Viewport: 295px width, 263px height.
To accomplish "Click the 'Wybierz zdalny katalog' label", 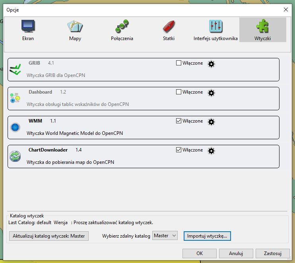I will click(x=126, y=236).
